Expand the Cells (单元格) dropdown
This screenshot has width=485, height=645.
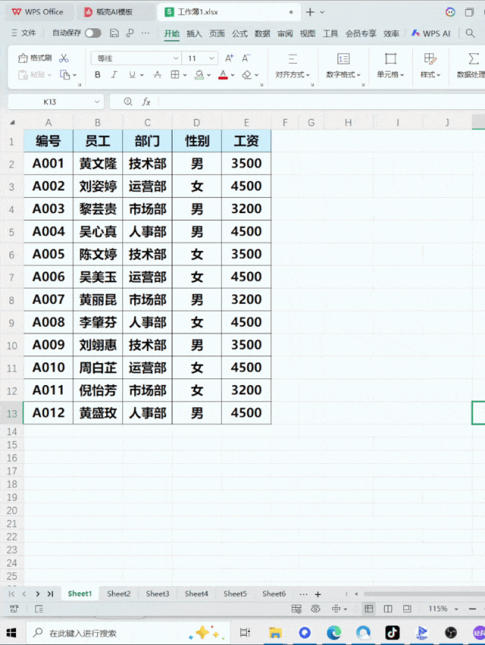[390, 74]
